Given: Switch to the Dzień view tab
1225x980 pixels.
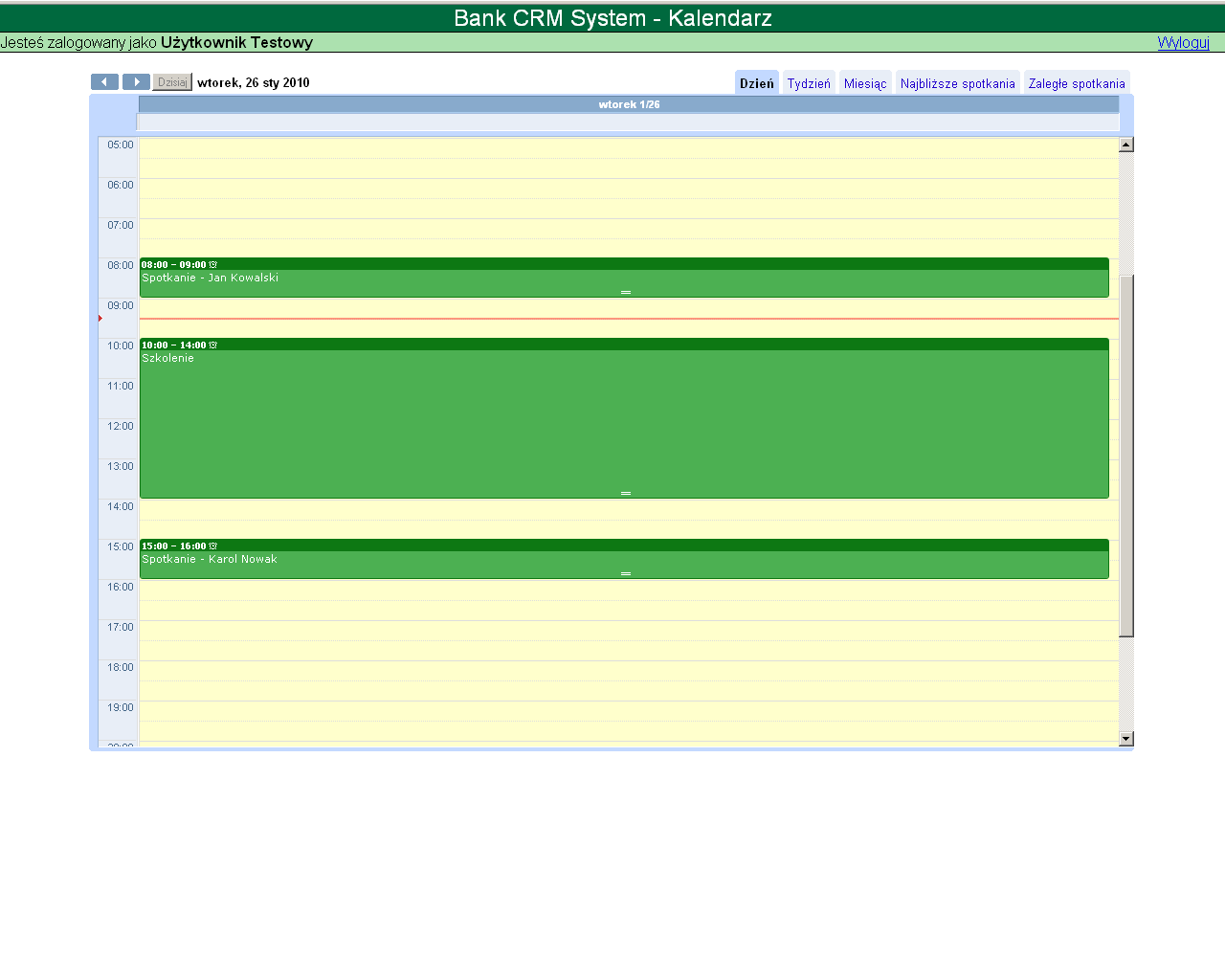Looking at the screenshot, I should click(757, 83).
